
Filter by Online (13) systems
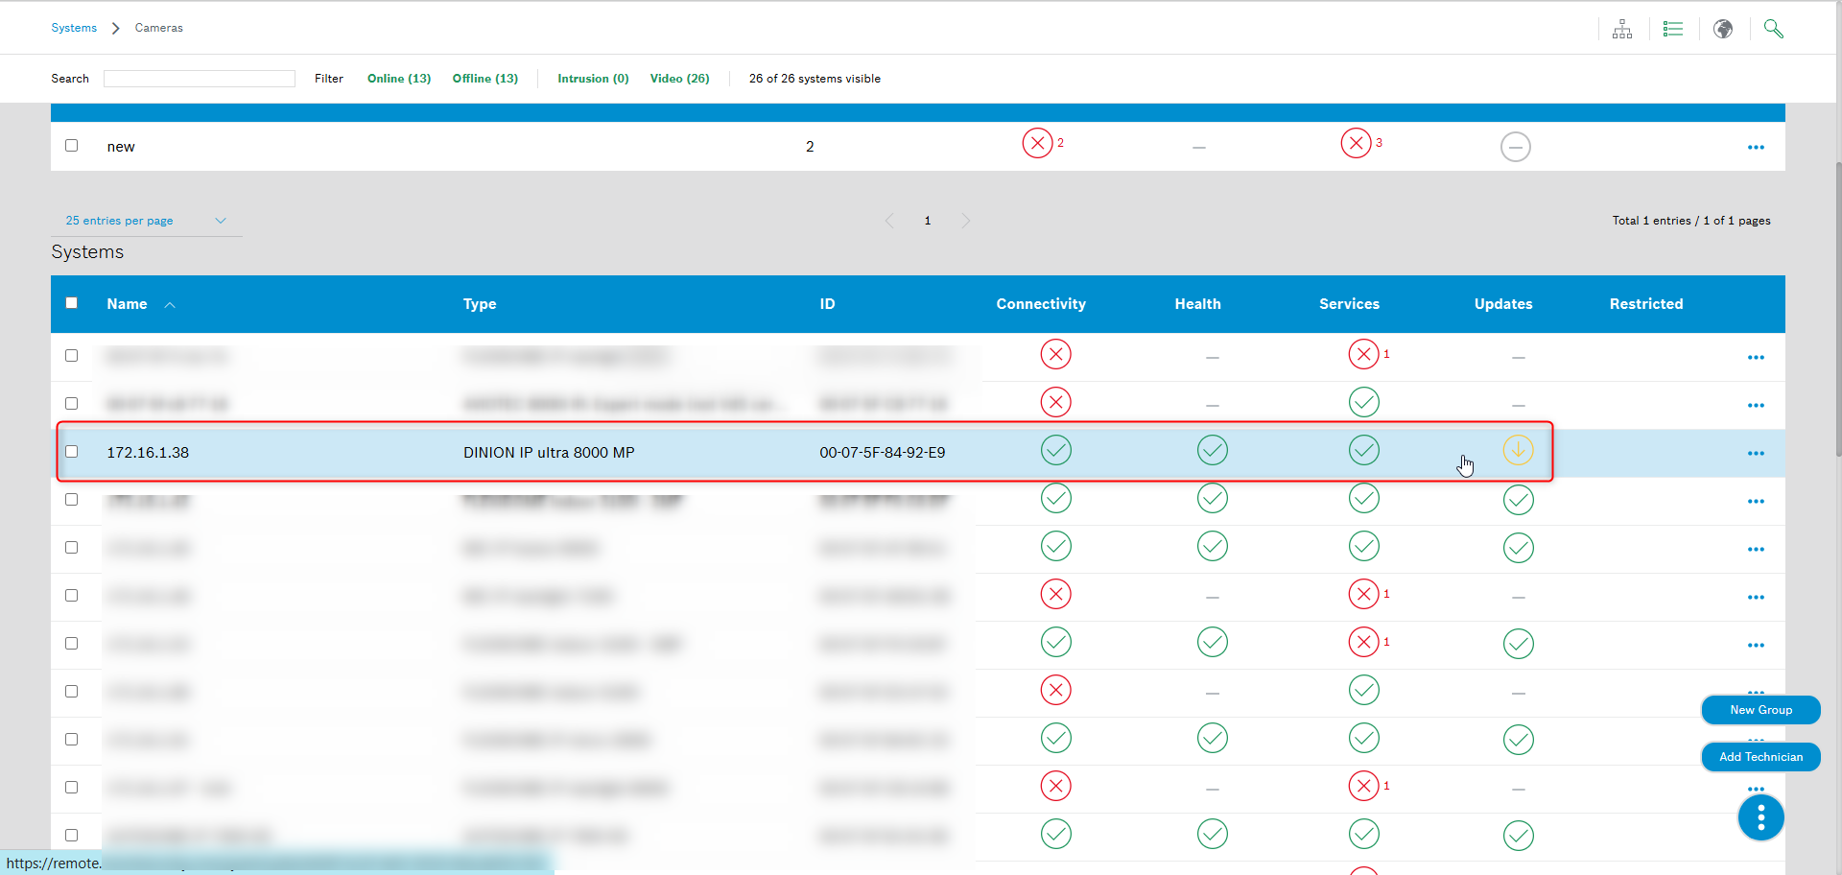(x=399, y=79)
